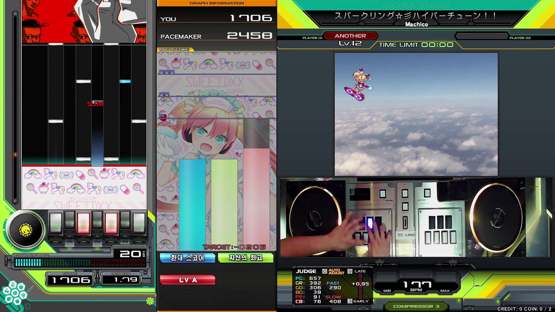Click the GD count 306

click(x=315, y=288)
